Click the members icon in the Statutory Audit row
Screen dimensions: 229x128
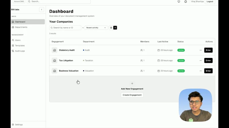point(141,50)
